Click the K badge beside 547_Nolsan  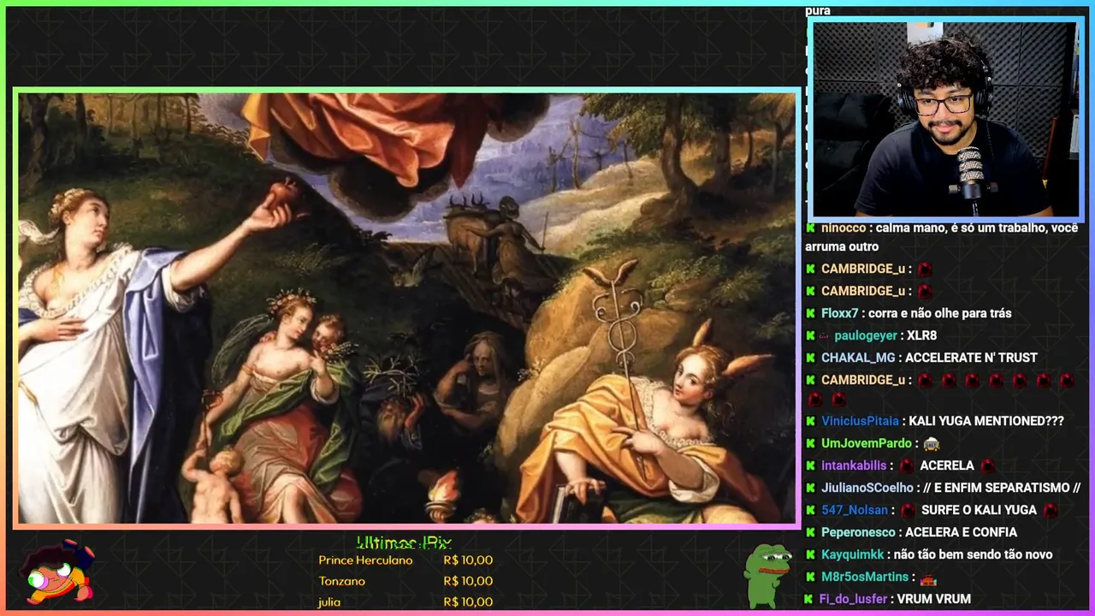[x=810, y=510]
